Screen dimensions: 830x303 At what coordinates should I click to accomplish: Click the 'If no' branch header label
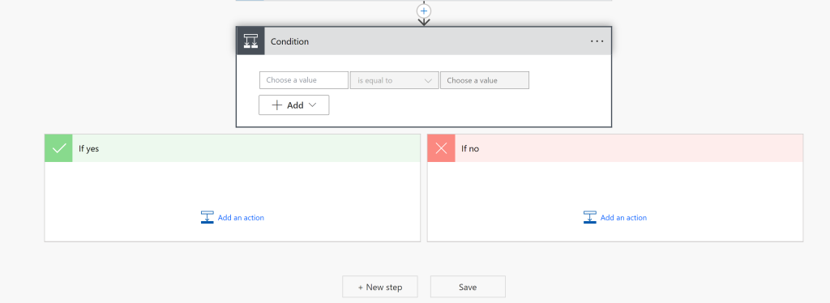pyautogui.click(x=470, y=148)
